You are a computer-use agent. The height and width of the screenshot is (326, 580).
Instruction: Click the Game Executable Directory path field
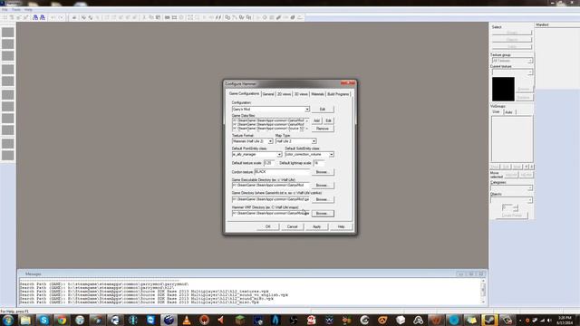[x=271, y=185]
